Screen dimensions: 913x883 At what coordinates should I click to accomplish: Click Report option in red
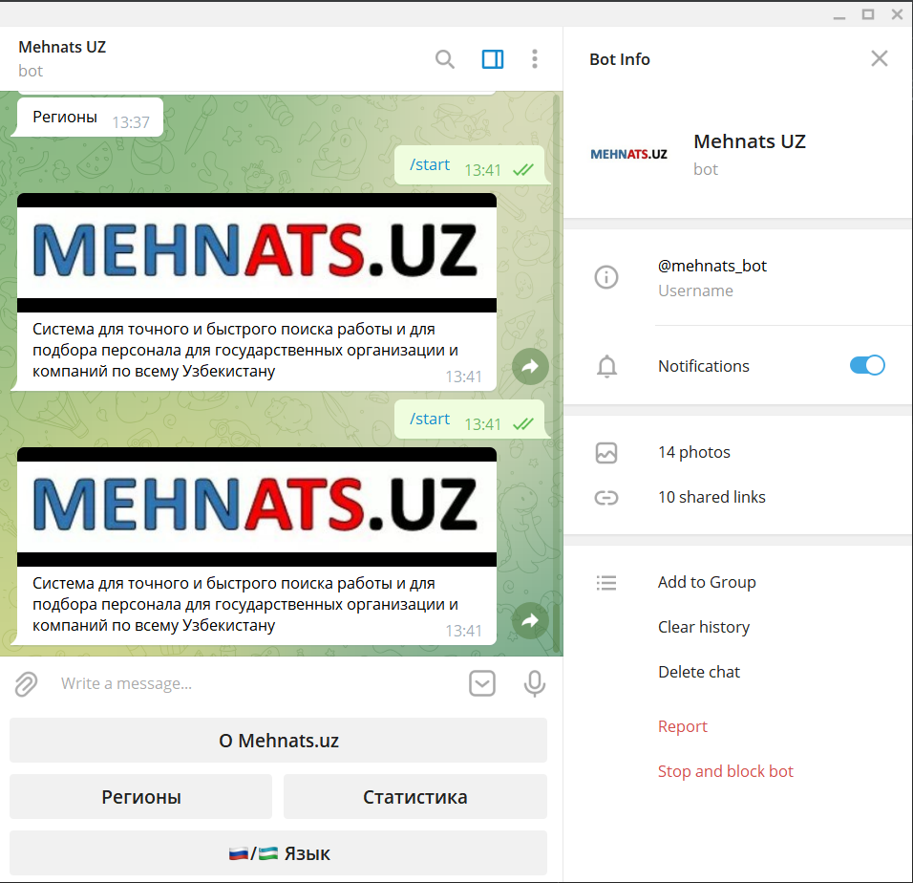click(683, 726)
